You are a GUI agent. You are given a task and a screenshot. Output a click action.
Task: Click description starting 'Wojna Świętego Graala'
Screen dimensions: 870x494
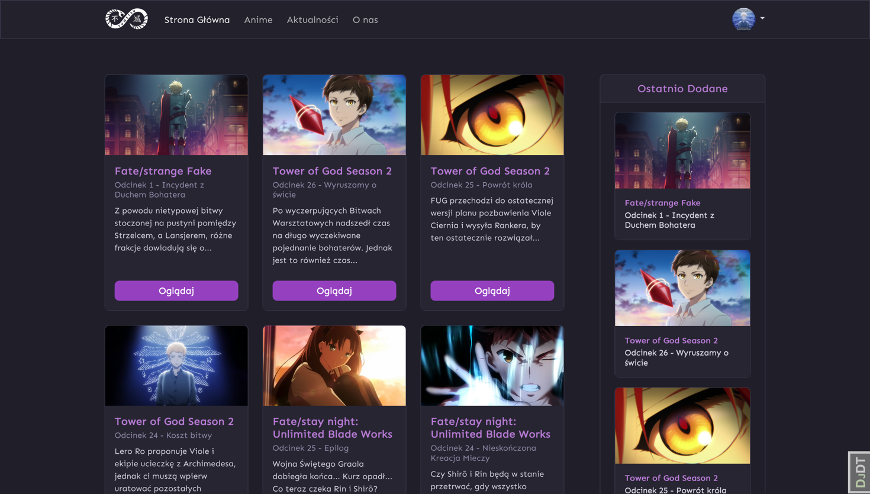tap(333, 476)
